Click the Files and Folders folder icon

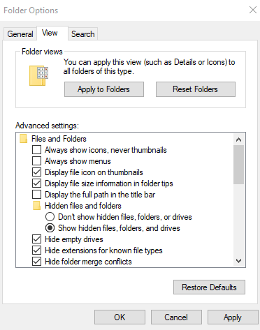coord(23,139)
